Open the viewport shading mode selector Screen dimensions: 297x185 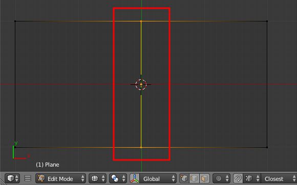point(97,178)
